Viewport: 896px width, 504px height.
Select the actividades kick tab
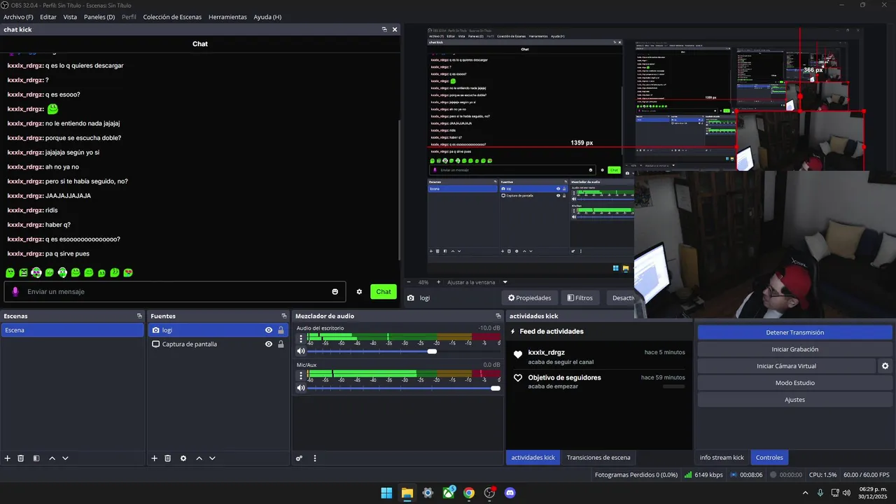pyautogui.click(x=533, y=458)
